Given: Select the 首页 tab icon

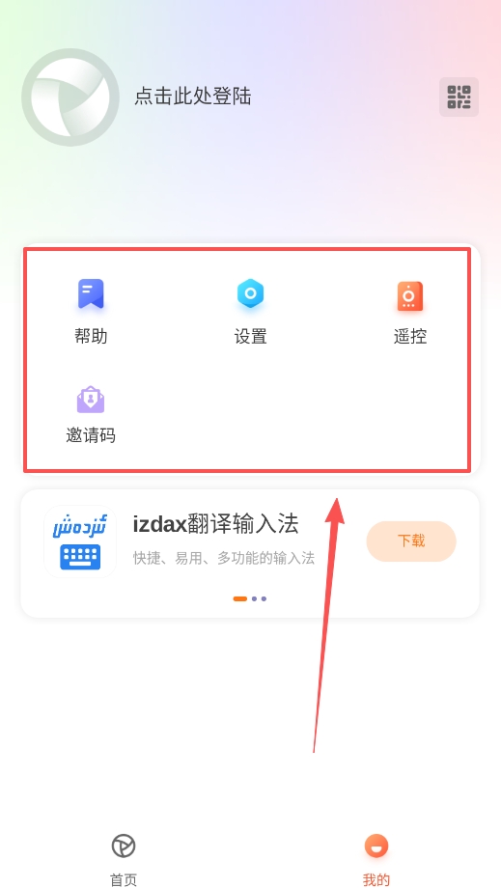Looking at the screenshot, I should 124,846.
